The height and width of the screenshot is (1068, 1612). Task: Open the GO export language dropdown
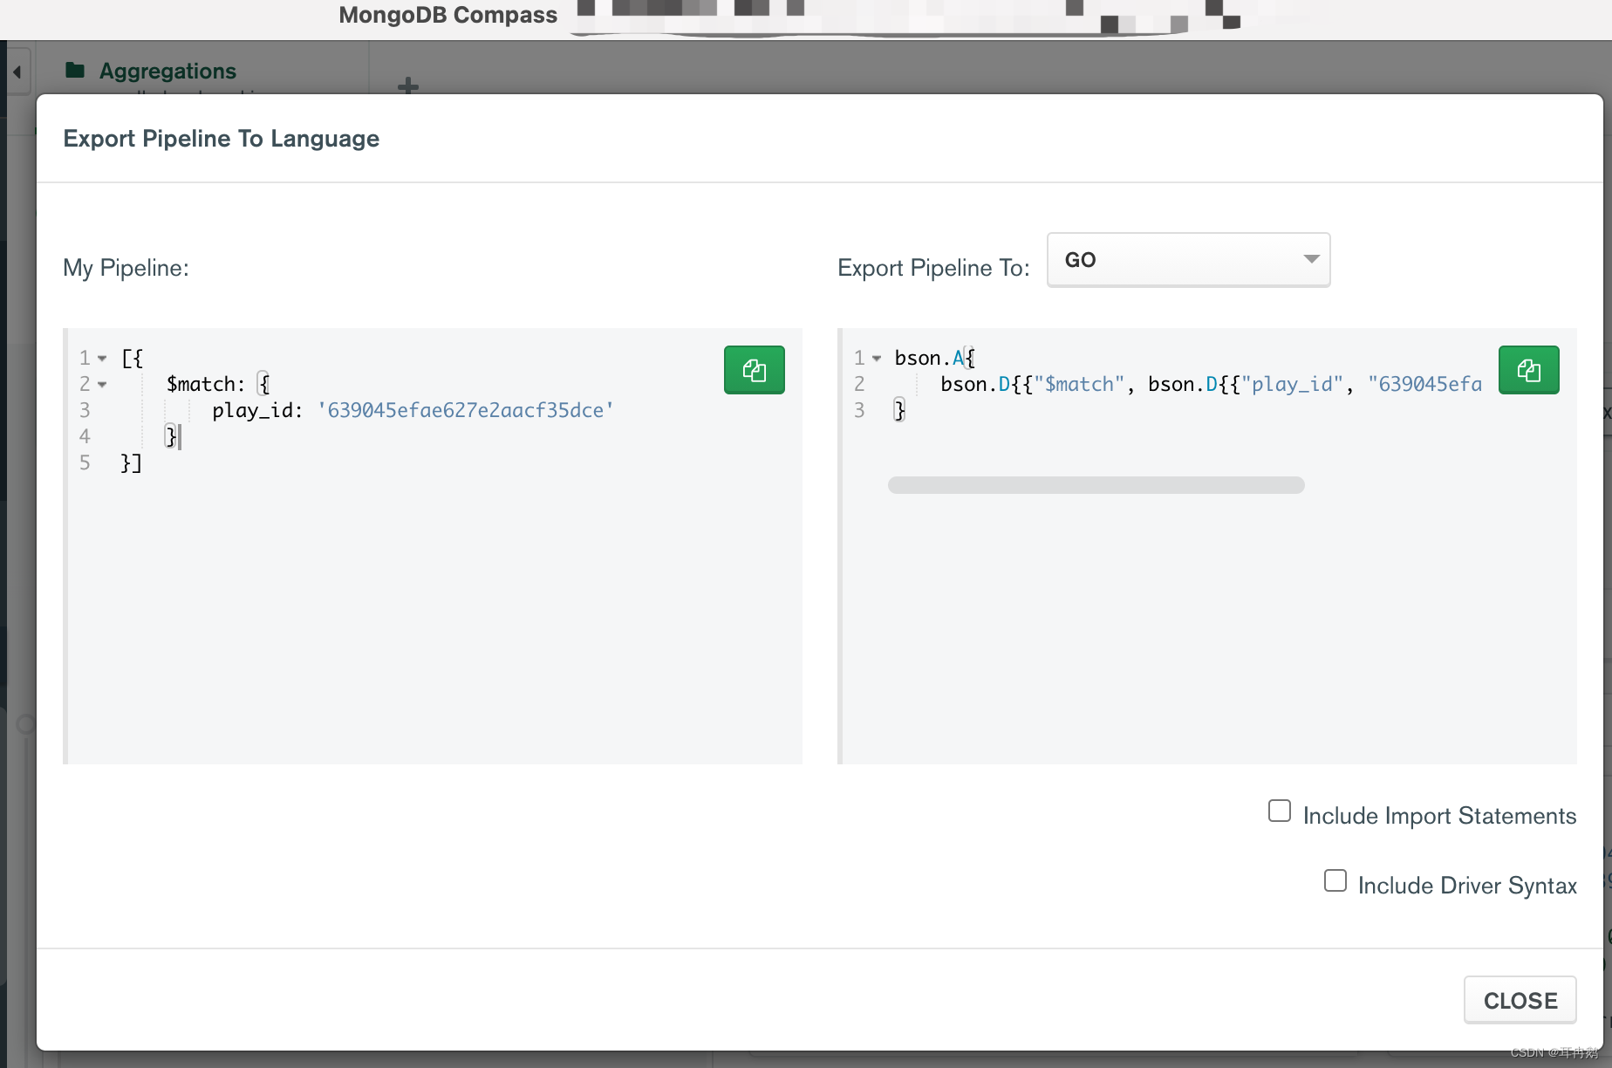1188,259
